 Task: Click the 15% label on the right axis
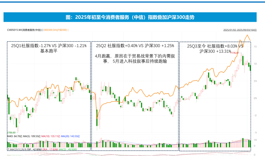255,47
